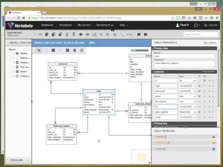Image resolution: width=223 pixels, height=167 pixels.
Task: Choose the rectangular marquee selection tool
Action: click(x=46, y=50)
